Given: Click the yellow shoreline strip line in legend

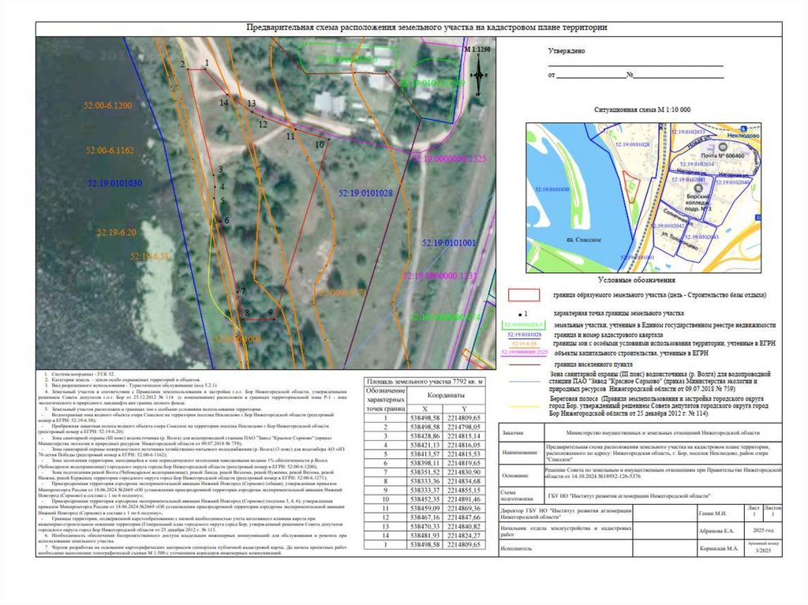Looking at the screenshot, I should click(x=524, y=406).
